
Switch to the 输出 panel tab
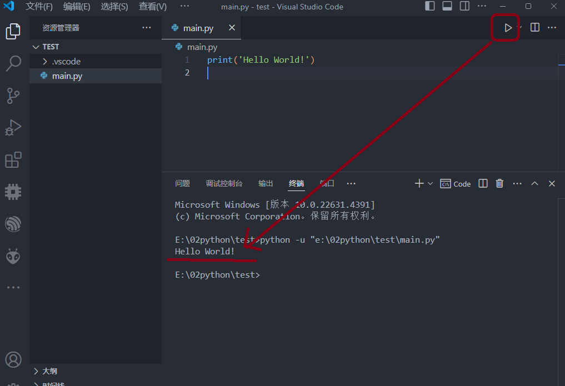coord(266,184)
